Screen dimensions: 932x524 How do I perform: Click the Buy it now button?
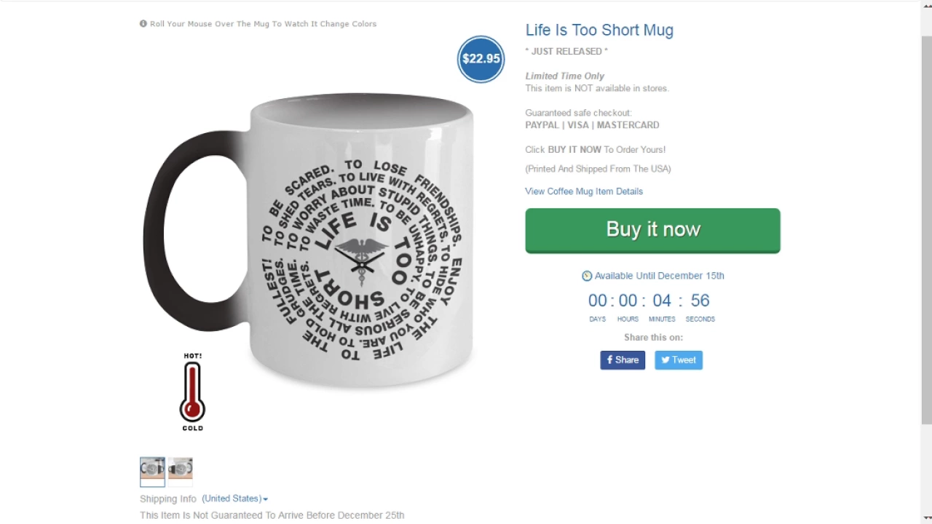(652, 230)
